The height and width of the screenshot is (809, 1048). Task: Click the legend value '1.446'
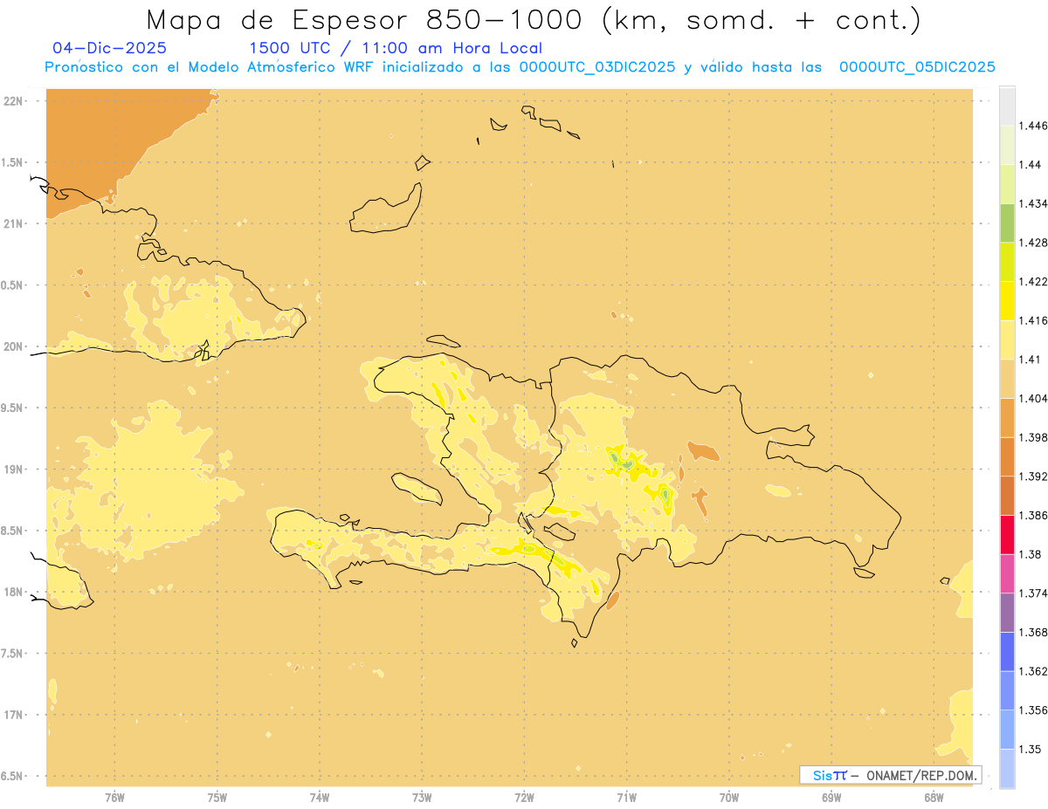1033,126
